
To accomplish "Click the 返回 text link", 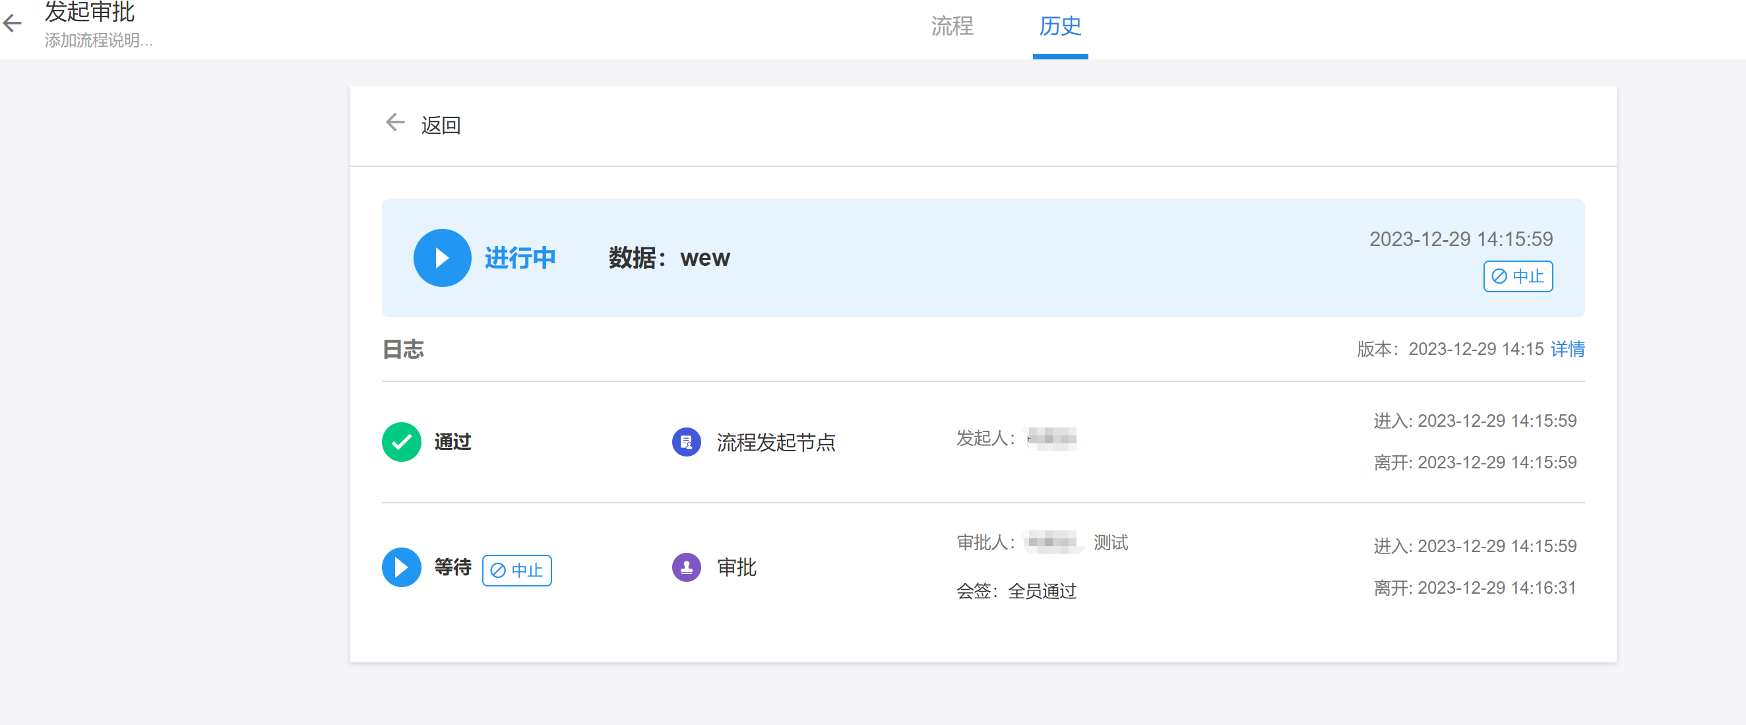I will click(441, 125).
